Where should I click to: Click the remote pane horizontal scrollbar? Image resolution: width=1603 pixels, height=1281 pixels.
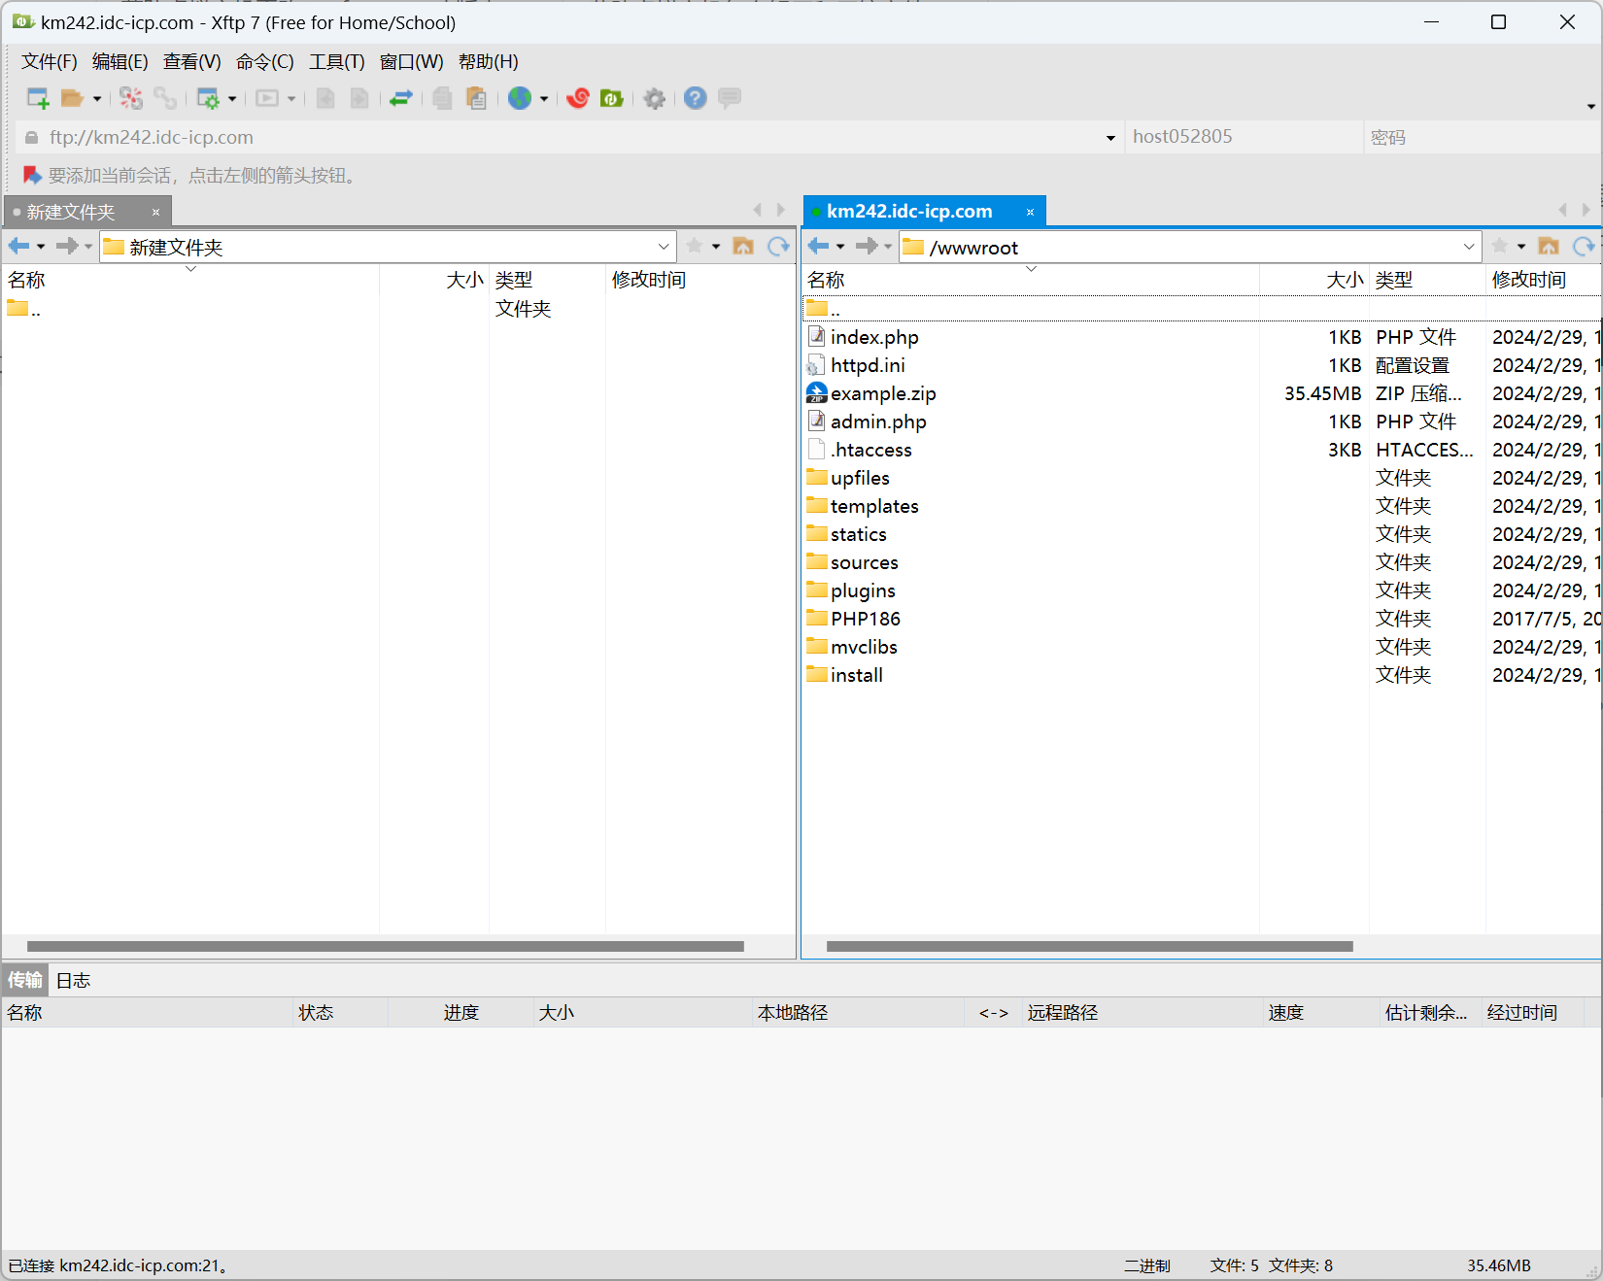pyautogui.click(x=1088, y=946)
